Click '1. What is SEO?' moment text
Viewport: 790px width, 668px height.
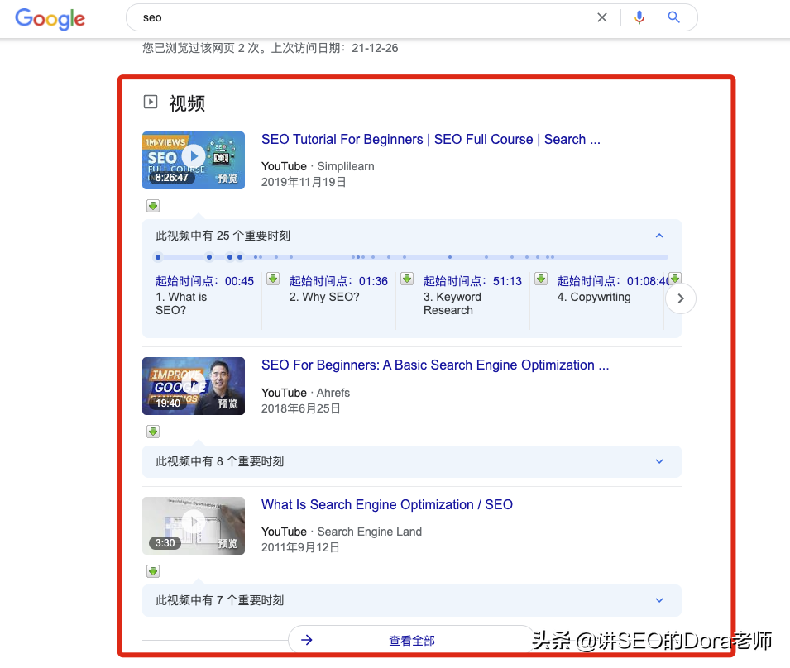click(x=181, y=303)
